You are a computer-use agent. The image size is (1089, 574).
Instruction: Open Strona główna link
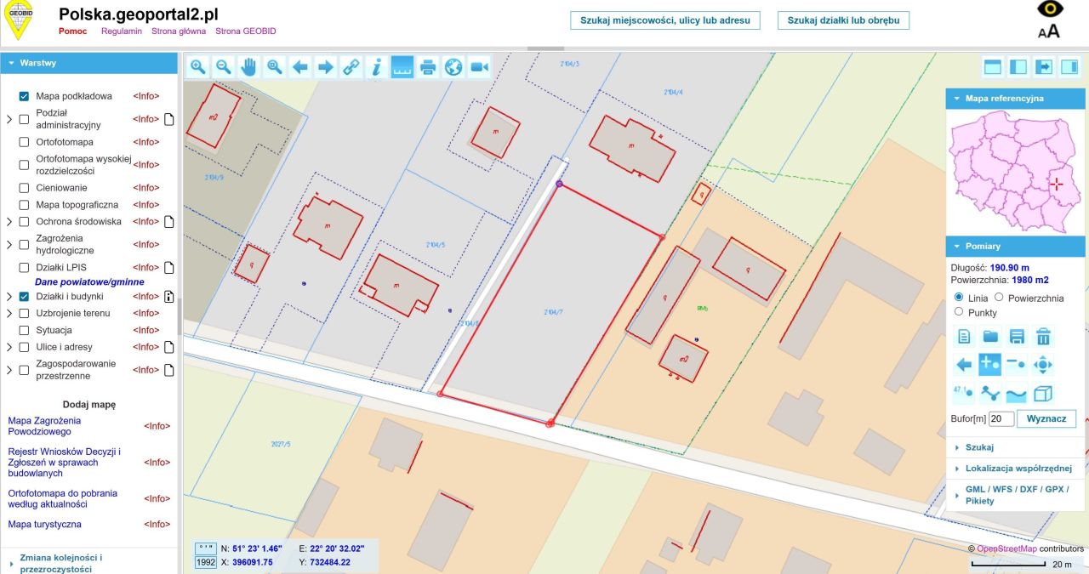[x=179, y=31]
